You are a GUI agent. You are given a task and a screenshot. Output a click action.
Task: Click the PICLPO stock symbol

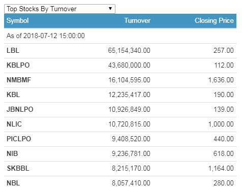(x=19, y=139)
